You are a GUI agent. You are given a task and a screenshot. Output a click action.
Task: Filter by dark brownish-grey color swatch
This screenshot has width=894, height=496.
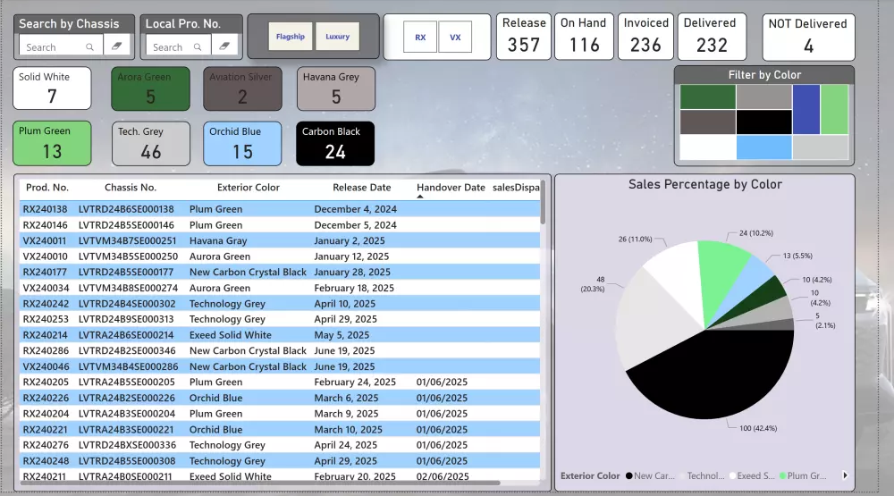tap(707, 122)
